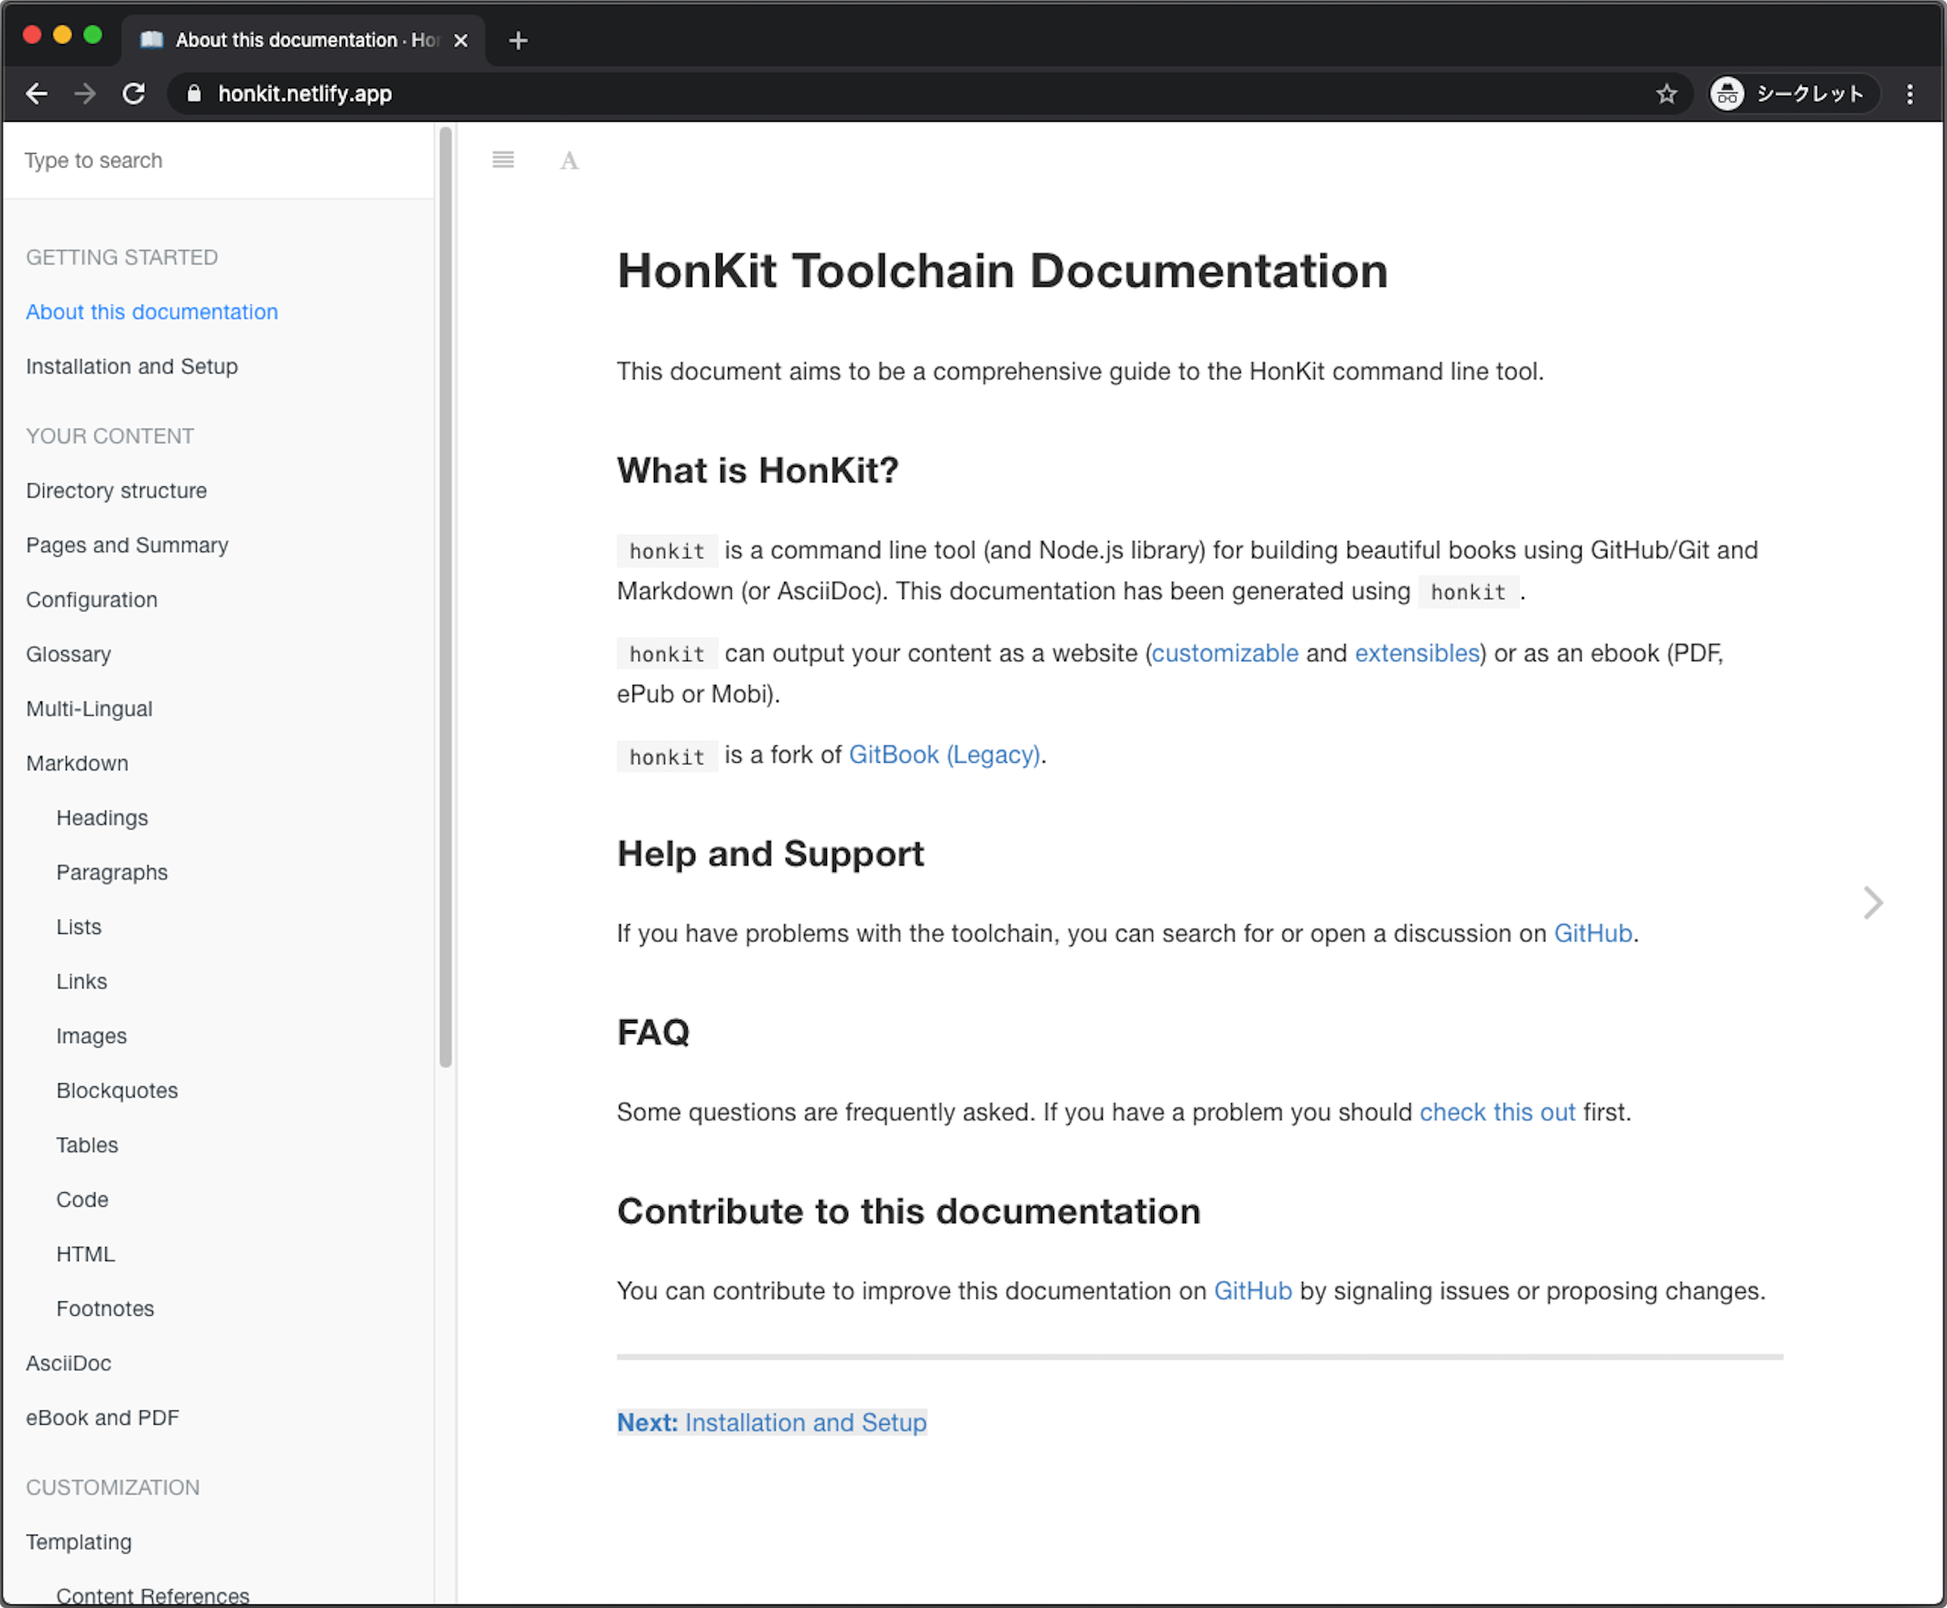Viewport: 1947px width, 1608px height.
Task: Click the YOUR CONTENT section label
Action: (110, 437)
